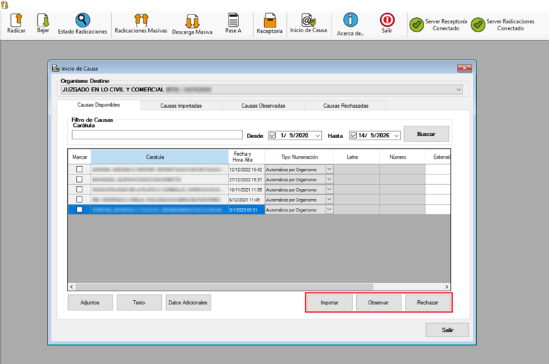The height and width of the screenshot is (364, 549).
Task: Expand Tipo Numeración dropdown for 12/12/2022 row
Action: pos(329,169)
